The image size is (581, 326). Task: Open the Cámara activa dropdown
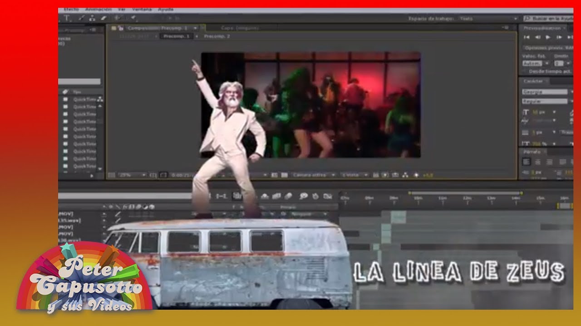(314, 175)
